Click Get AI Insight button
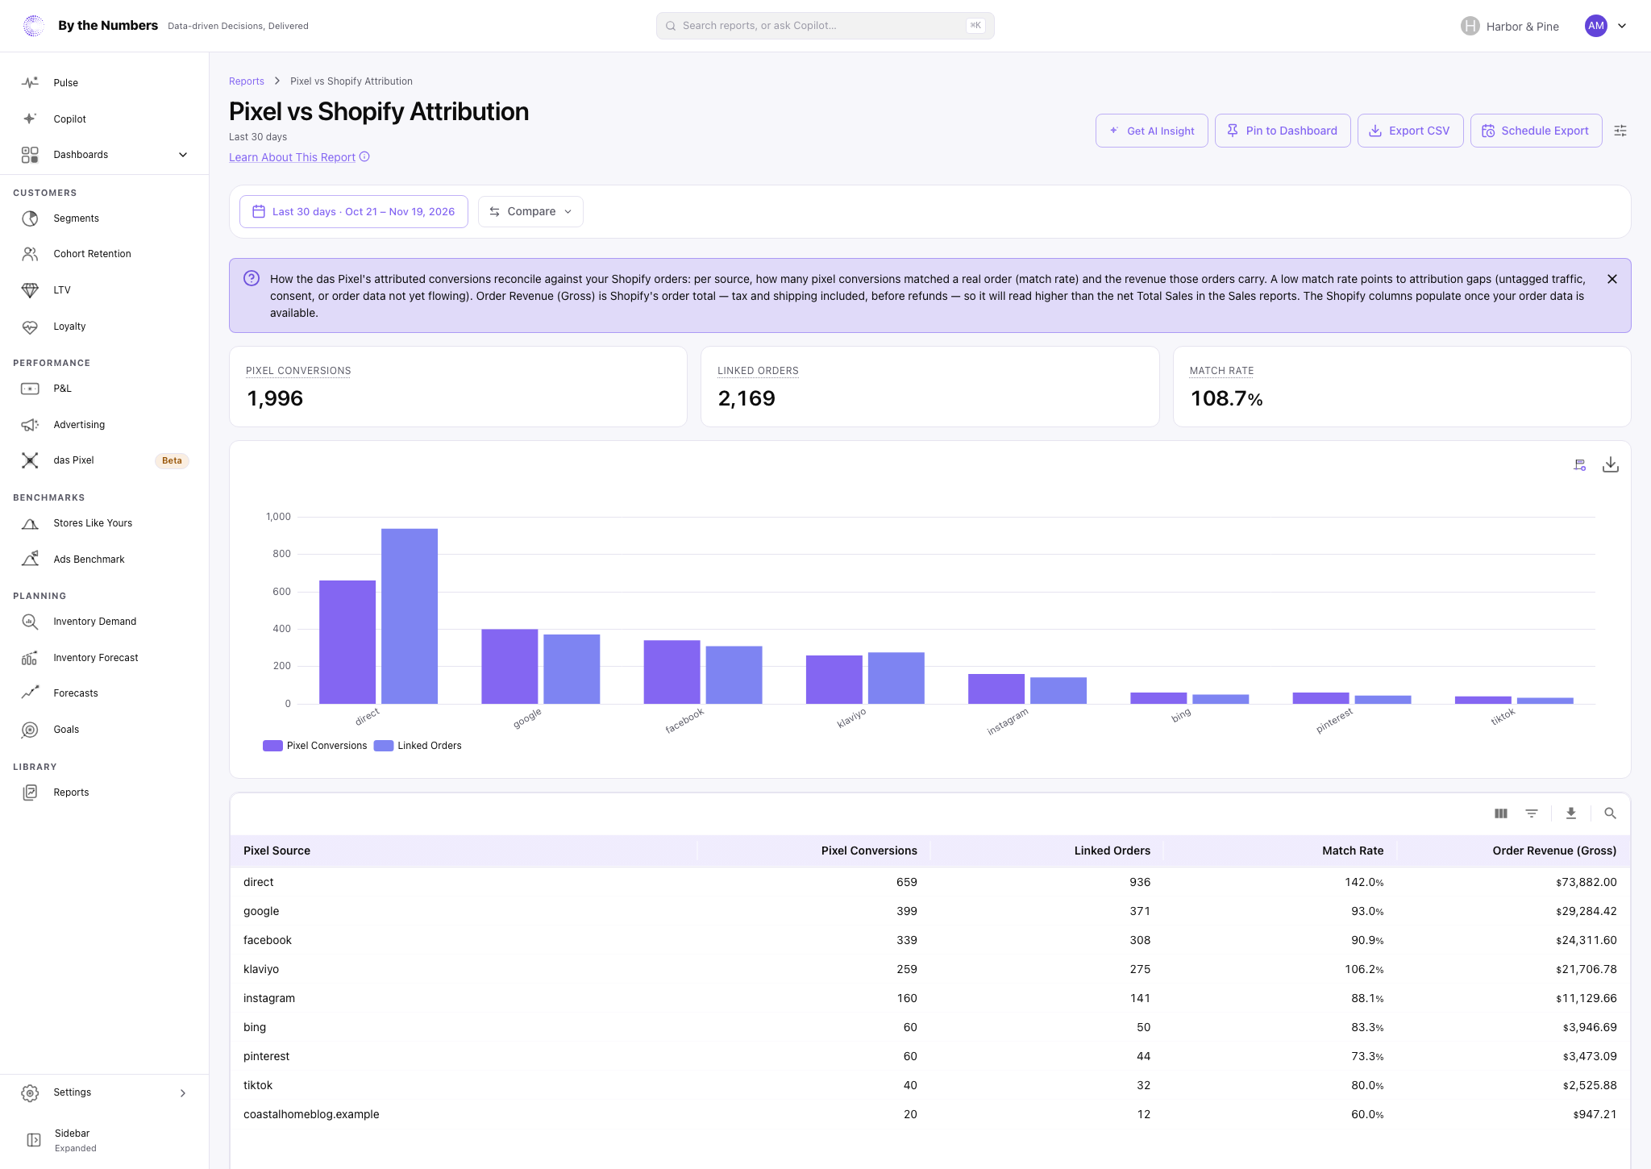Viewport: 1651px width, 1169px height. point(1151,131)
